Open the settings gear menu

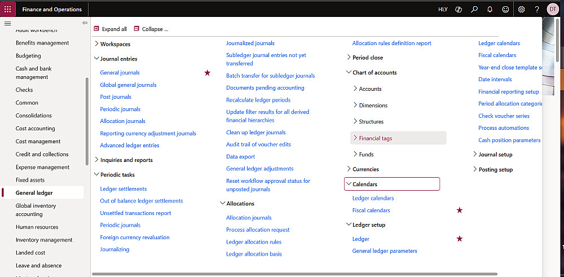(x=522, y=9)
